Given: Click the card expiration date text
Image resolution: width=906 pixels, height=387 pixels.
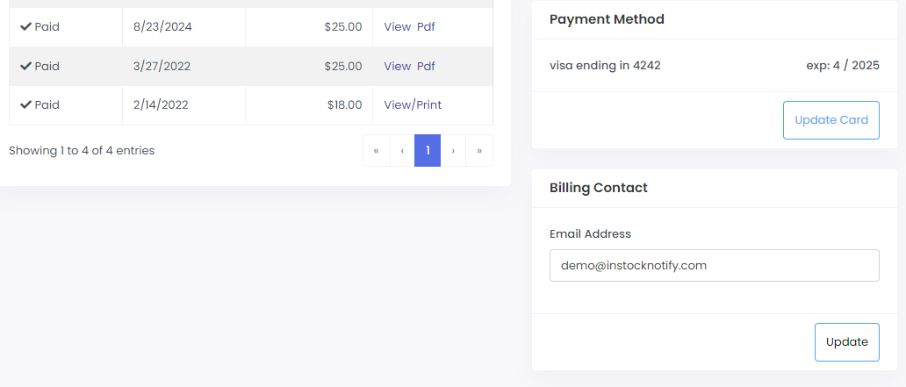Looking at the screenshot, I should [842, 65].
